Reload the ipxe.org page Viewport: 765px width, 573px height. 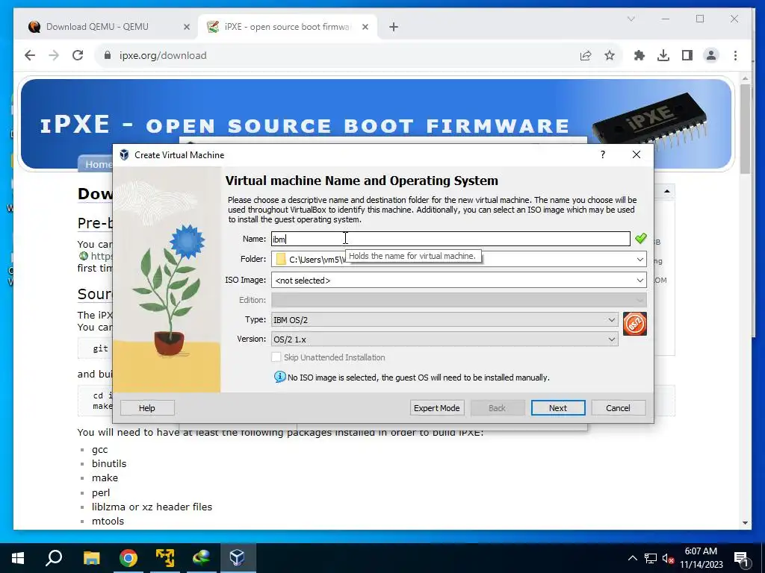(x=78, y=55)
